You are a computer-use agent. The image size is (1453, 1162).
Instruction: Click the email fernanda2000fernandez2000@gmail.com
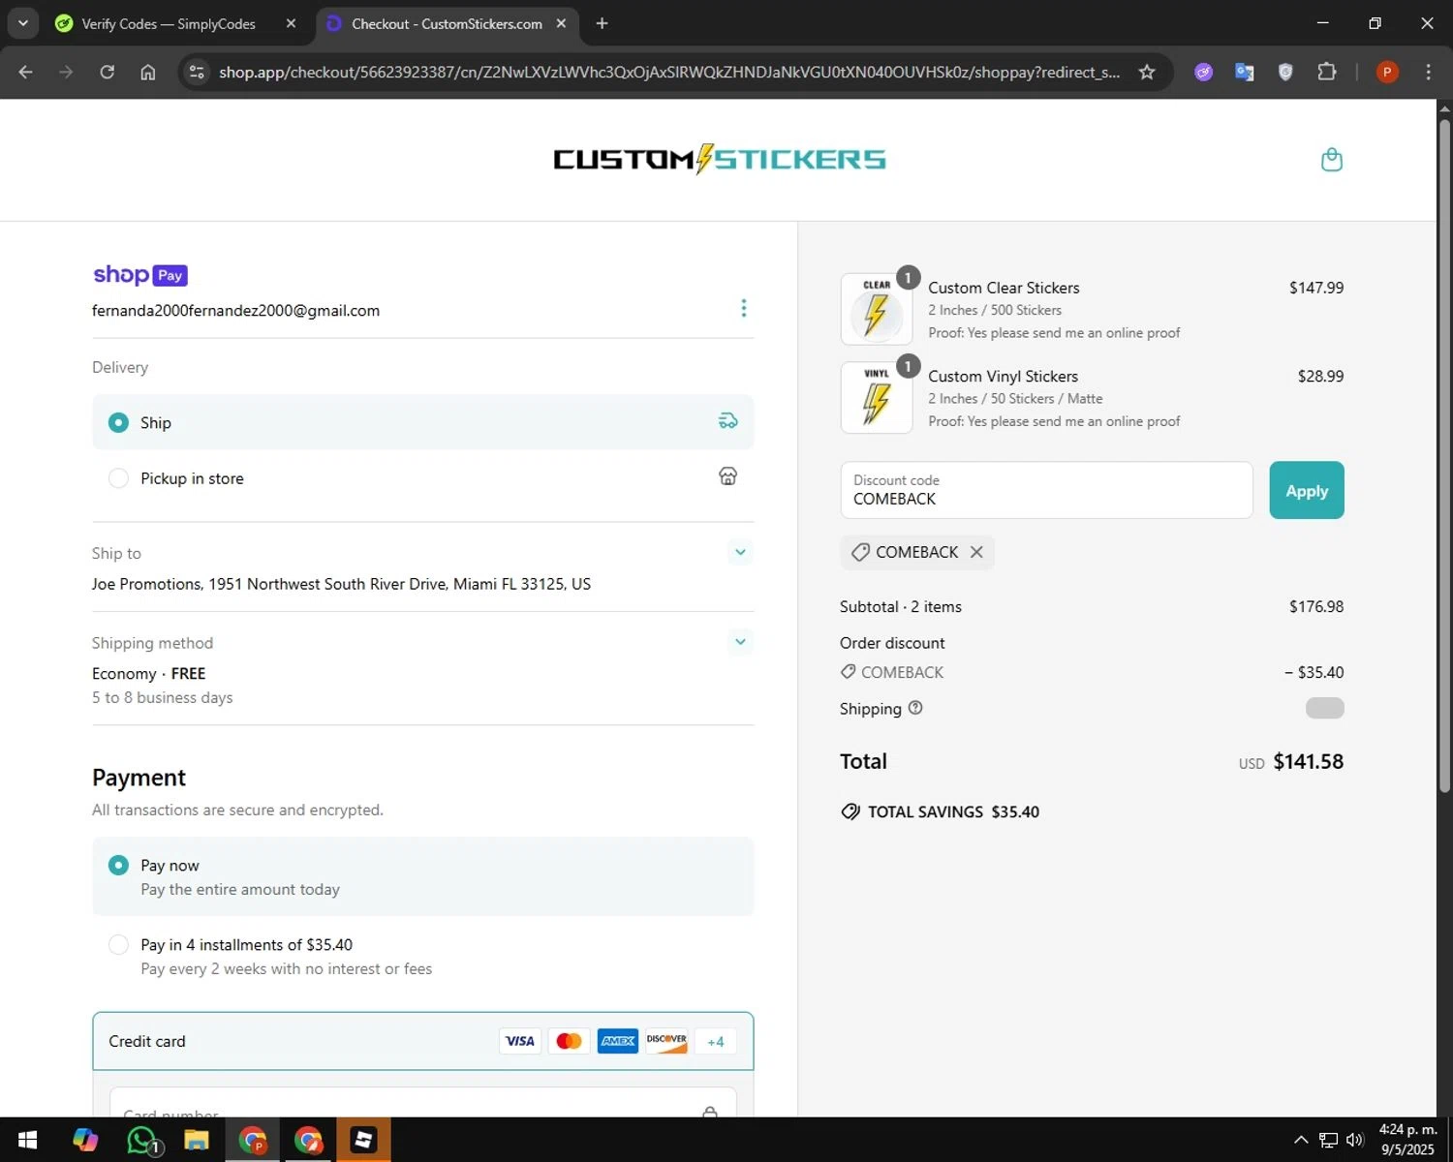tap(235, 311)
